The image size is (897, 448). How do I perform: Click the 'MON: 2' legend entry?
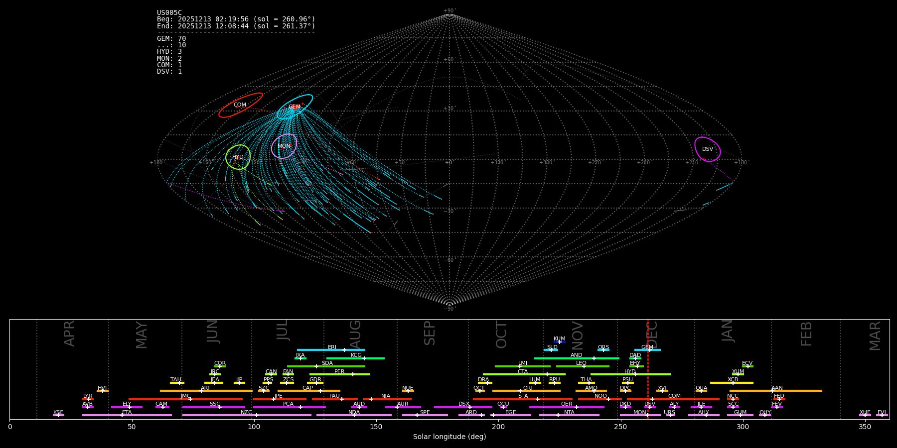point(169,58)
